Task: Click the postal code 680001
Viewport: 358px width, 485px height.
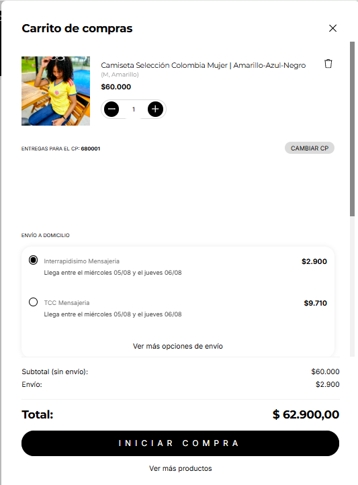Action: (x=91, y=148)
